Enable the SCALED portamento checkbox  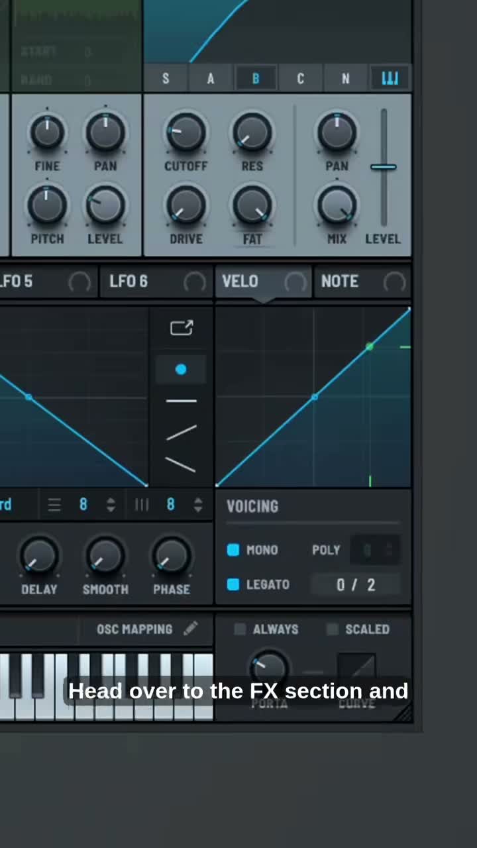point(333,629)
